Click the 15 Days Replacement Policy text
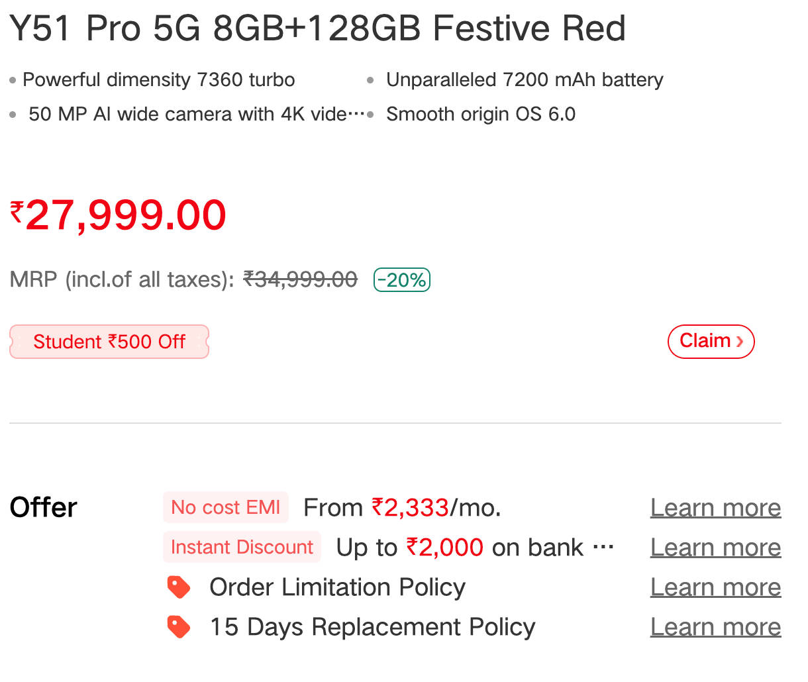Screen dimensions: 808x682 [x=372, y=627]
